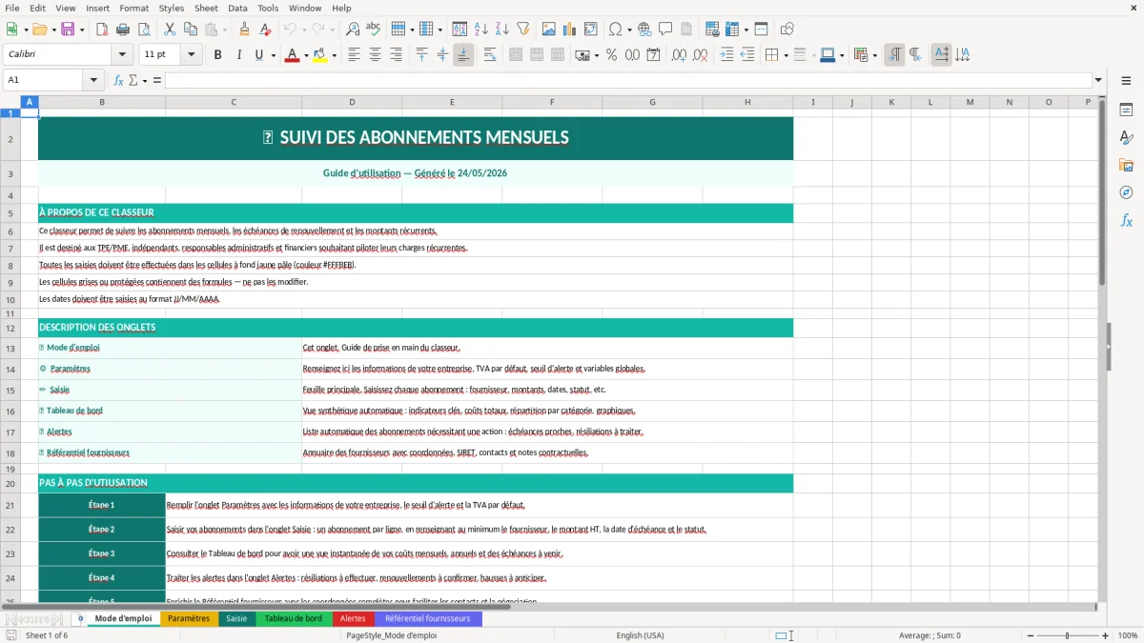Center text horizontally
The image size is (1144, 643).
[375, 55]
